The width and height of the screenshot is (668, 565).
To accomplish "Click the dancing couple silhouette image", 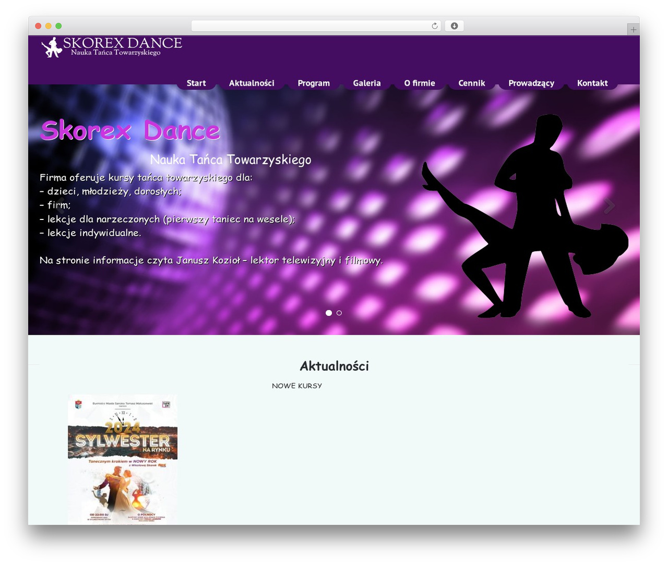I will point(524,216).
